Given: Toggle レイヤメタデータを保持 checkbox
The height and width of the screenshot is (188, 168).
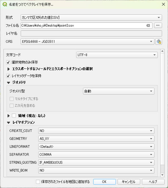Looking at the screenshot, I should (8, 76).
